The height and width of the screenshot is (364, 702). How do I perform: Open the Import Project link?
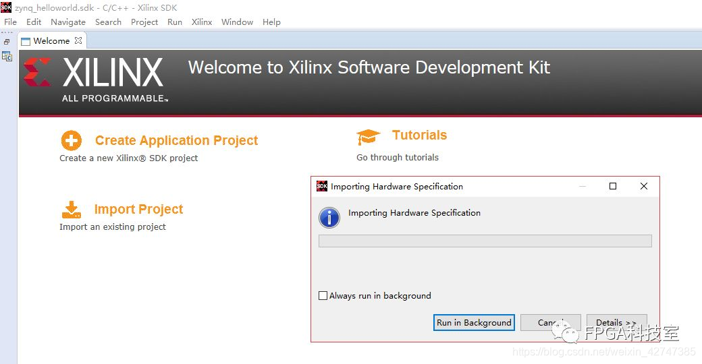click(138, 209)
